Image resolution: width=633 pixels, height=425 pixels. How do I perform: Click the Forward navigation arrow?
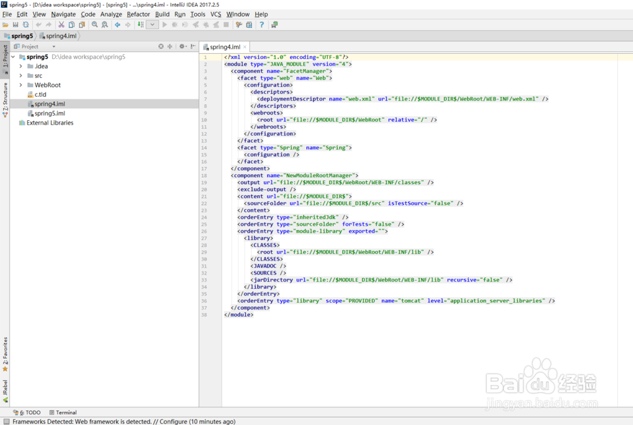(x=128, y=25)
